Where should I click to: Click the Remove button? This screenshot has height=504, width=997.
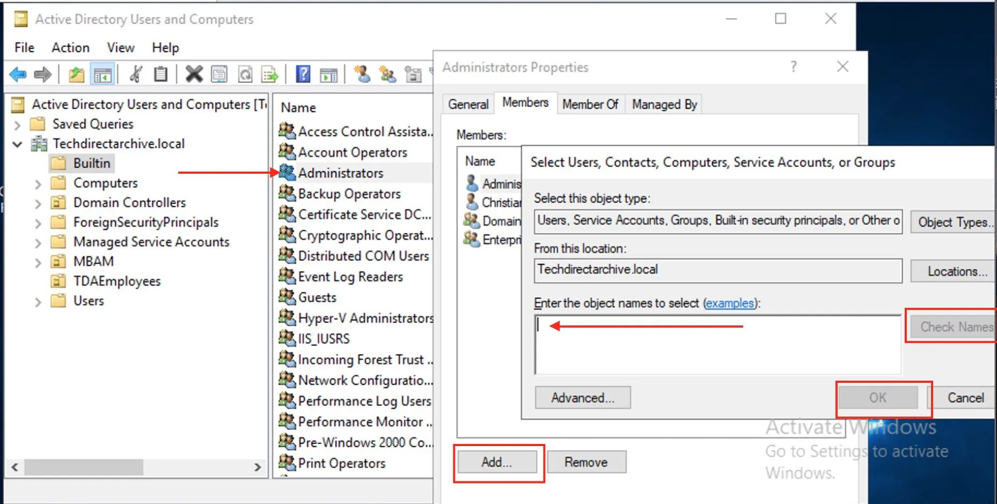coord(586,462)
